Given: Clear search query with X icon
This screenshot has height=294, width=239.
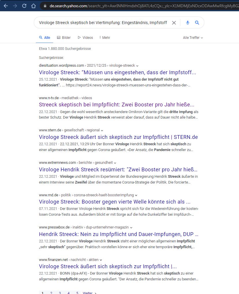Looking at the screenshot, I should (x=174, y=23).
